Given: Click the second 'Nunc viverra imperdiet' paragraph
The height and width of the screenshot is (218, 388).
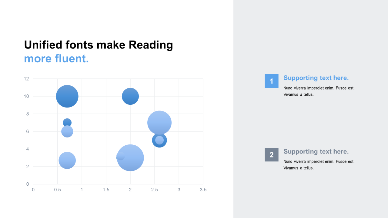Looking at the screenshot, I should tap(319, 165).
